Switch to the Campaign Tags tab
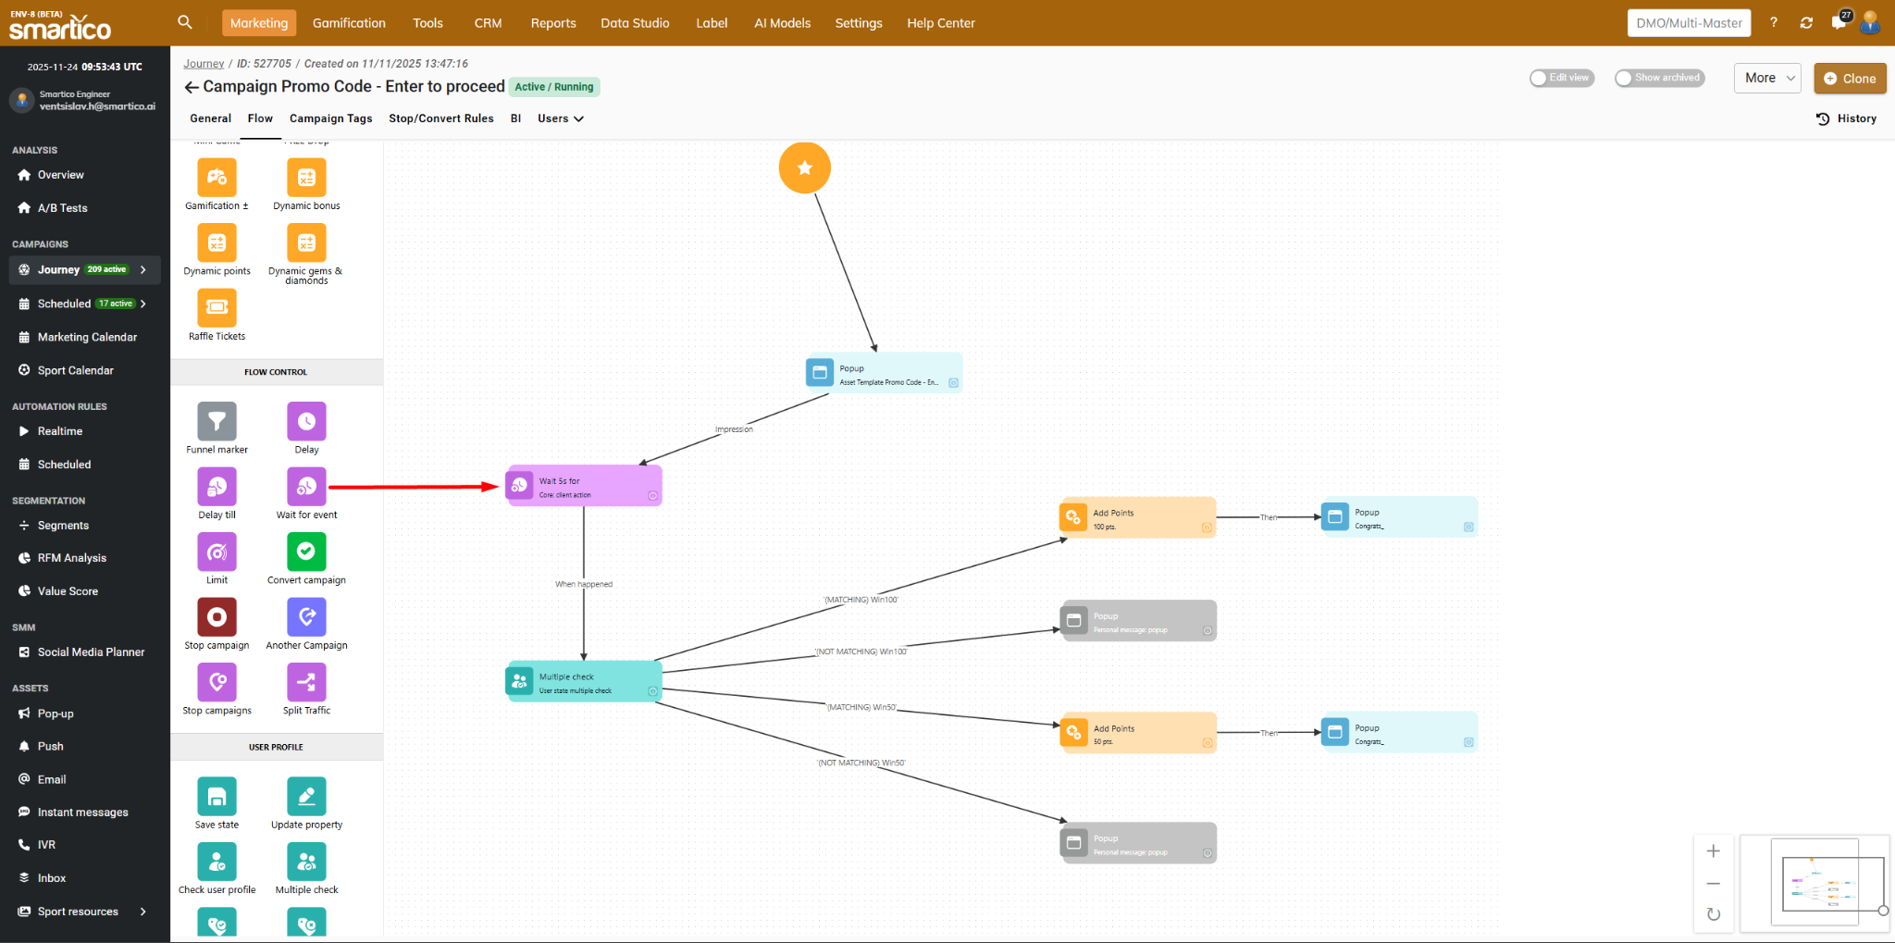 [x=330, y=118]
